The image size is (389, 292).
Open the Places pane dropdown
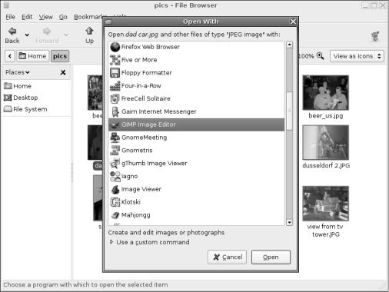tap(18, 72)
